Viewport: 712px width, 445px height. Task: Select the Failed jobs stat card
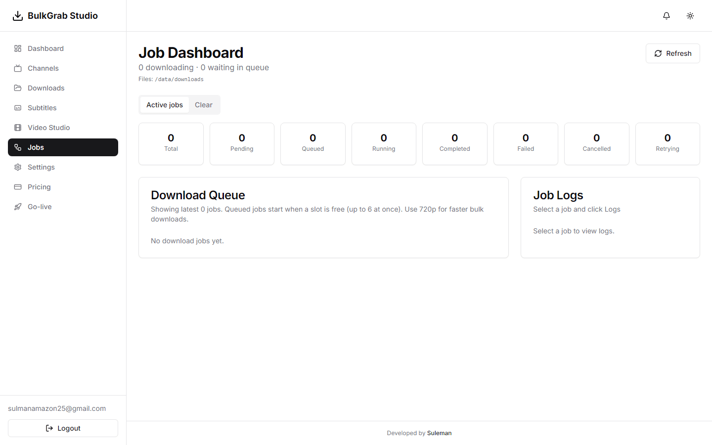pos(526,144)
